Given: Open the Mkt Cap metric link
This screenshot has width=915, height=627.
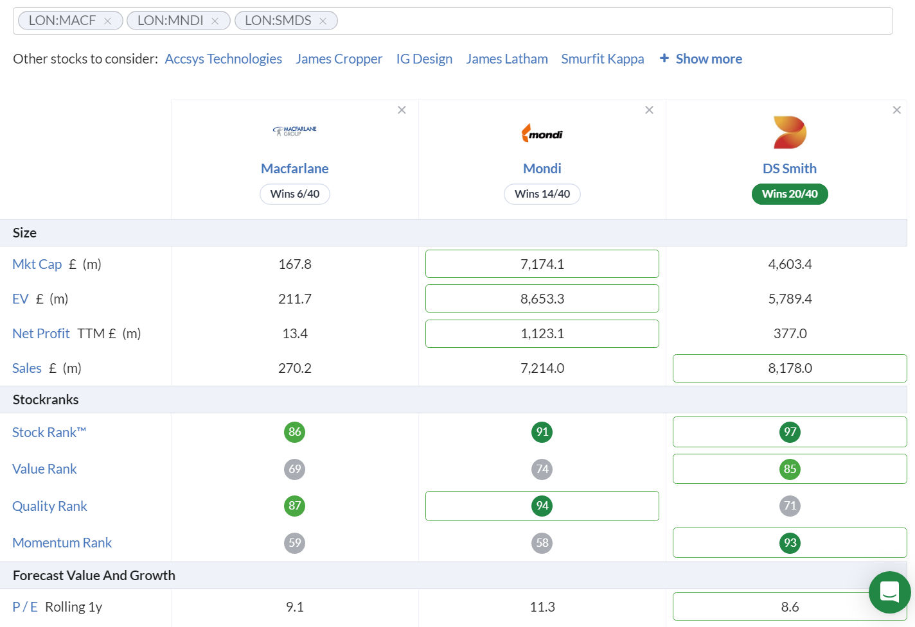Looking at the screenshot, I should [37, 264].
